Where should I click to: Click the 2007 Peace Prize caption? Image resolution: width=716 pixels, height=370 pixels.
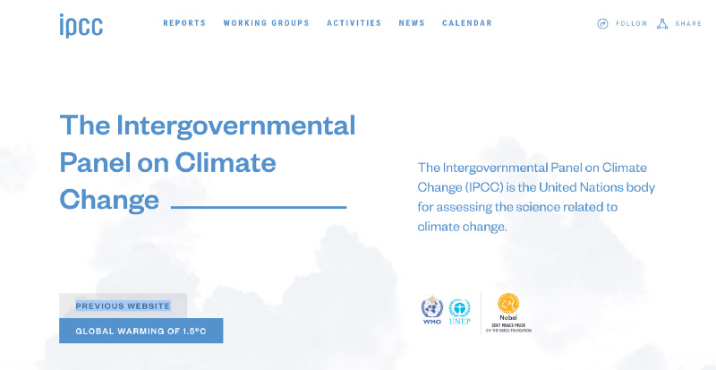coord(508,324)
